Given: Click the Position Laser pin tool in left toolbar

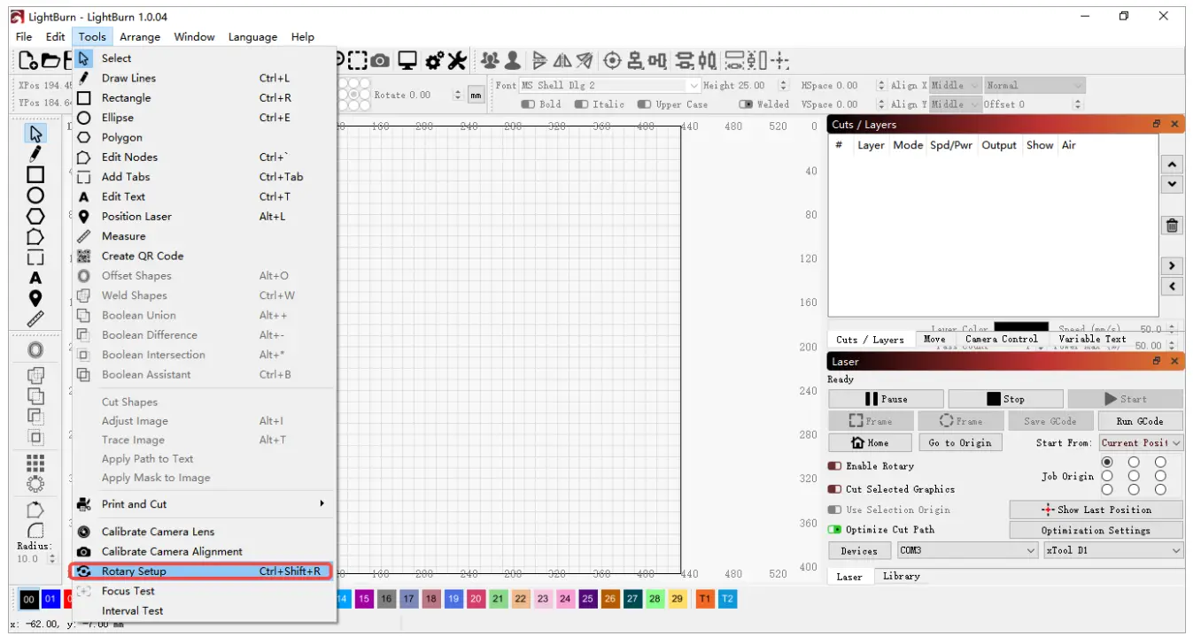Looking at the screenshot, I should [x=35, y=298].
